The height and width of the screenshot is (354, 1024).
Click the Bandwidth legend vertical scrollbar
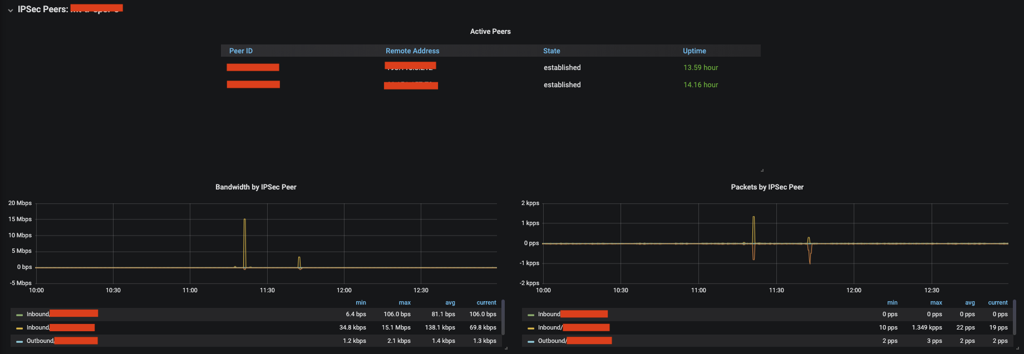(x=503, y=317)
